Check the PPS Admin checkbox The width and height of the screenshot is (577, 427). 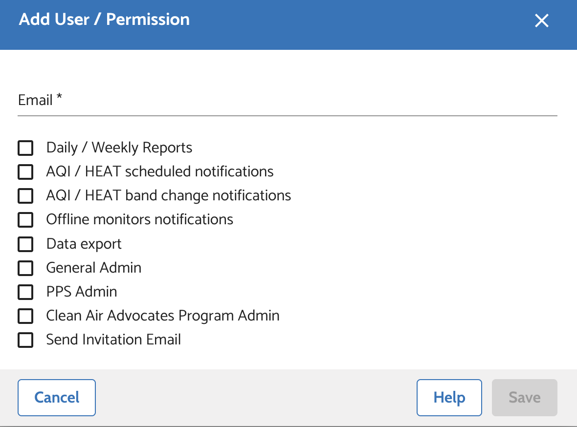[25, 292]
